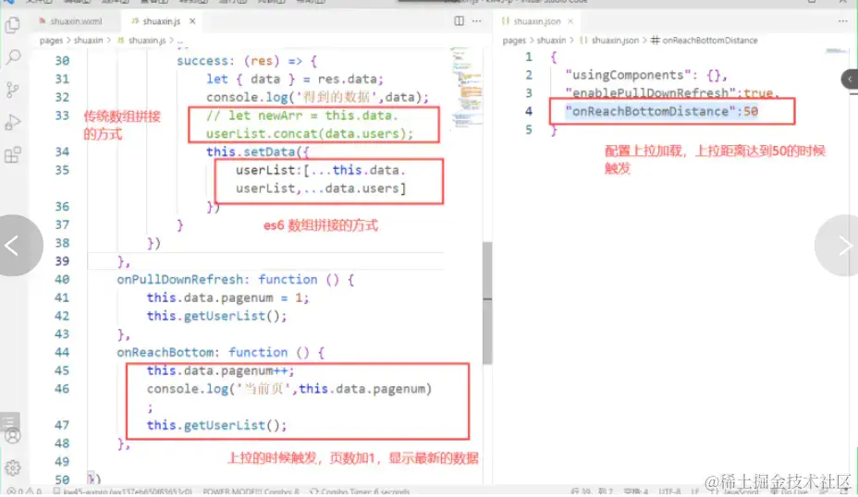Open the ellipsis breadcrumb after shuaxin.js
This screenshot has height=497, width=858.
click(180, 41)
